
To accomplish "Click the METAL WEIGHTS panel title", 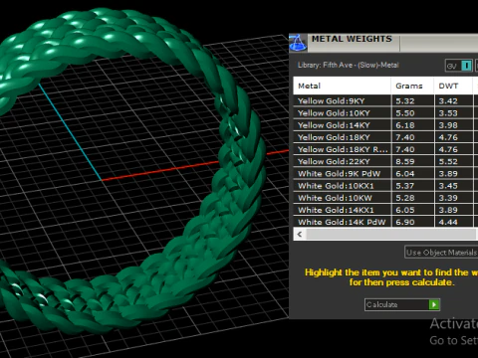I will click(x=352, y=39).
